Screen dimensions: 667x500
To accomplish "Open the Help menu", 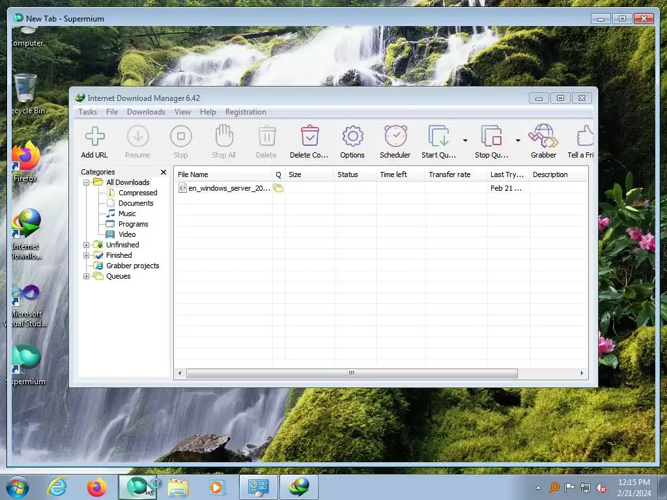I will (x=208, y=112).
